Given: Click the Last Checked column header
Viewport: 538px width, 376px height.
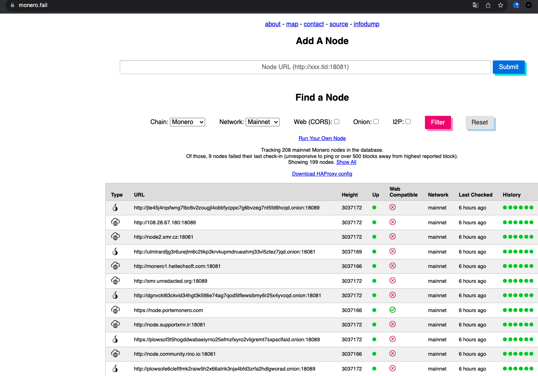Looking at the screenshot, I should (476, 195).
